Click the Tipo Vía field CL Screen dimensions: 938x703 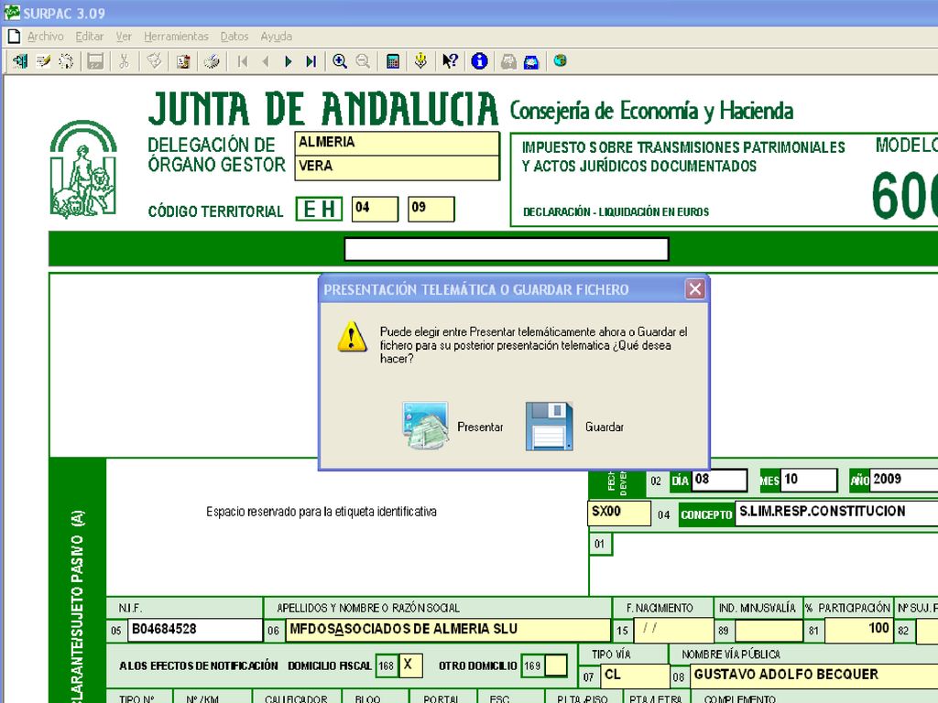click(x=635, y=676)
